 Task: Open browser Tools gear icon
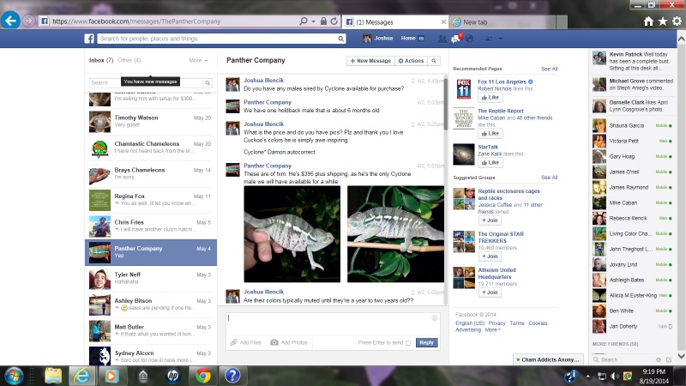677,21
